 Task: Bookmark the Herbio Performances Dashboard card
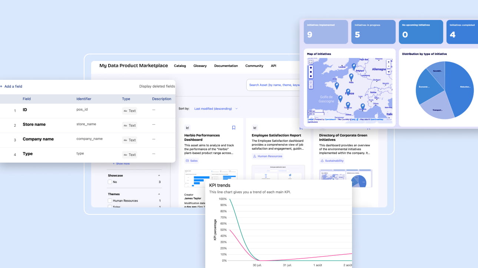(x=233, y=128)
